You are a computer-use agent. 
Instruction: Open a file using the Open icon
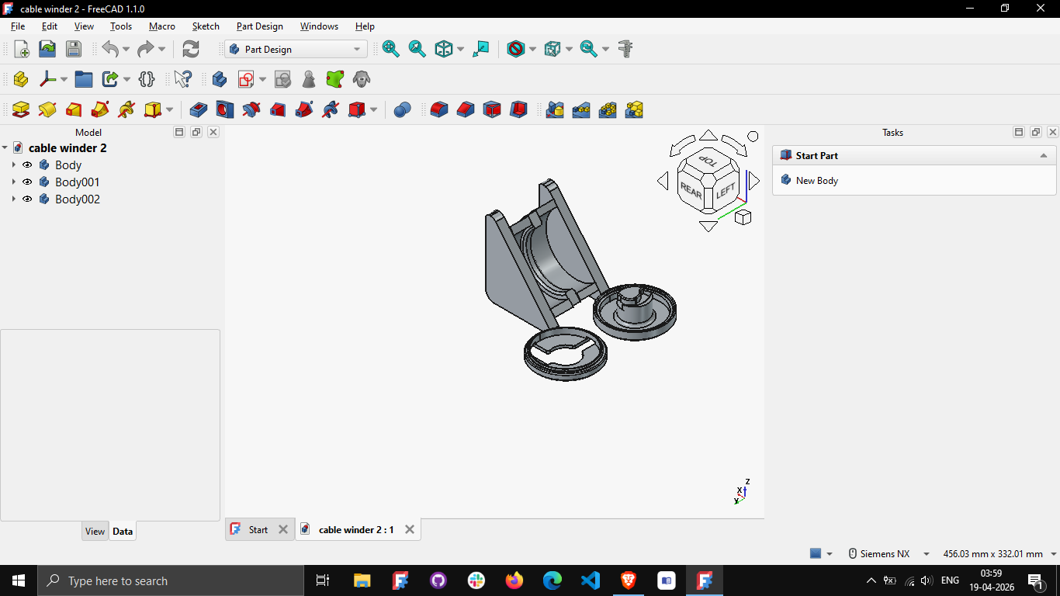coord(47,49)
